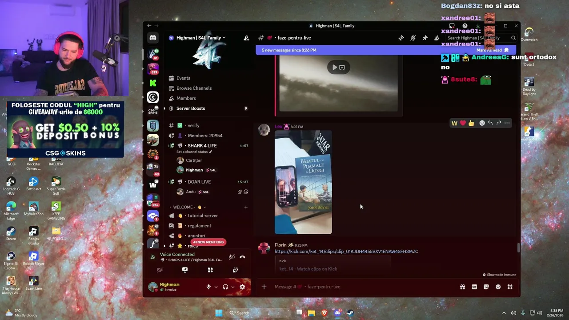Viewport: 569px width, 320px height.
Task: Open Discord help question mark icon
Action: [x=465, y=26]
